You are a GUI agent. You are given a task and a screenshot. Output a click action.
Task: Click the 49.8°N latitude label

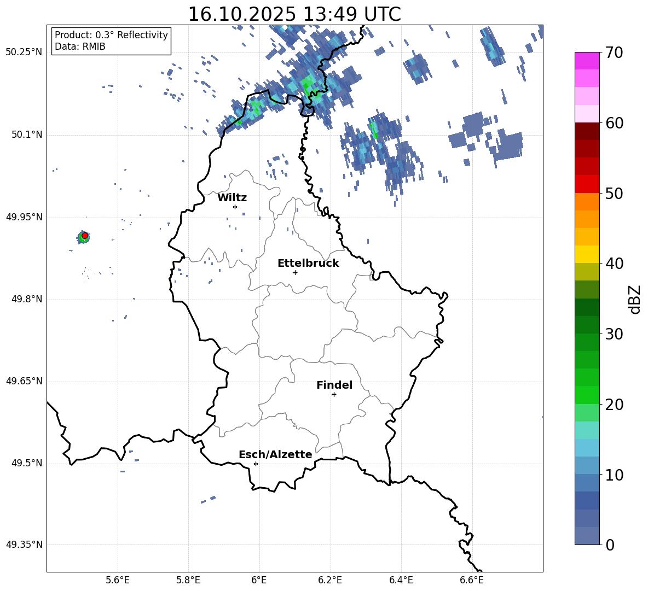pos(27,299)
